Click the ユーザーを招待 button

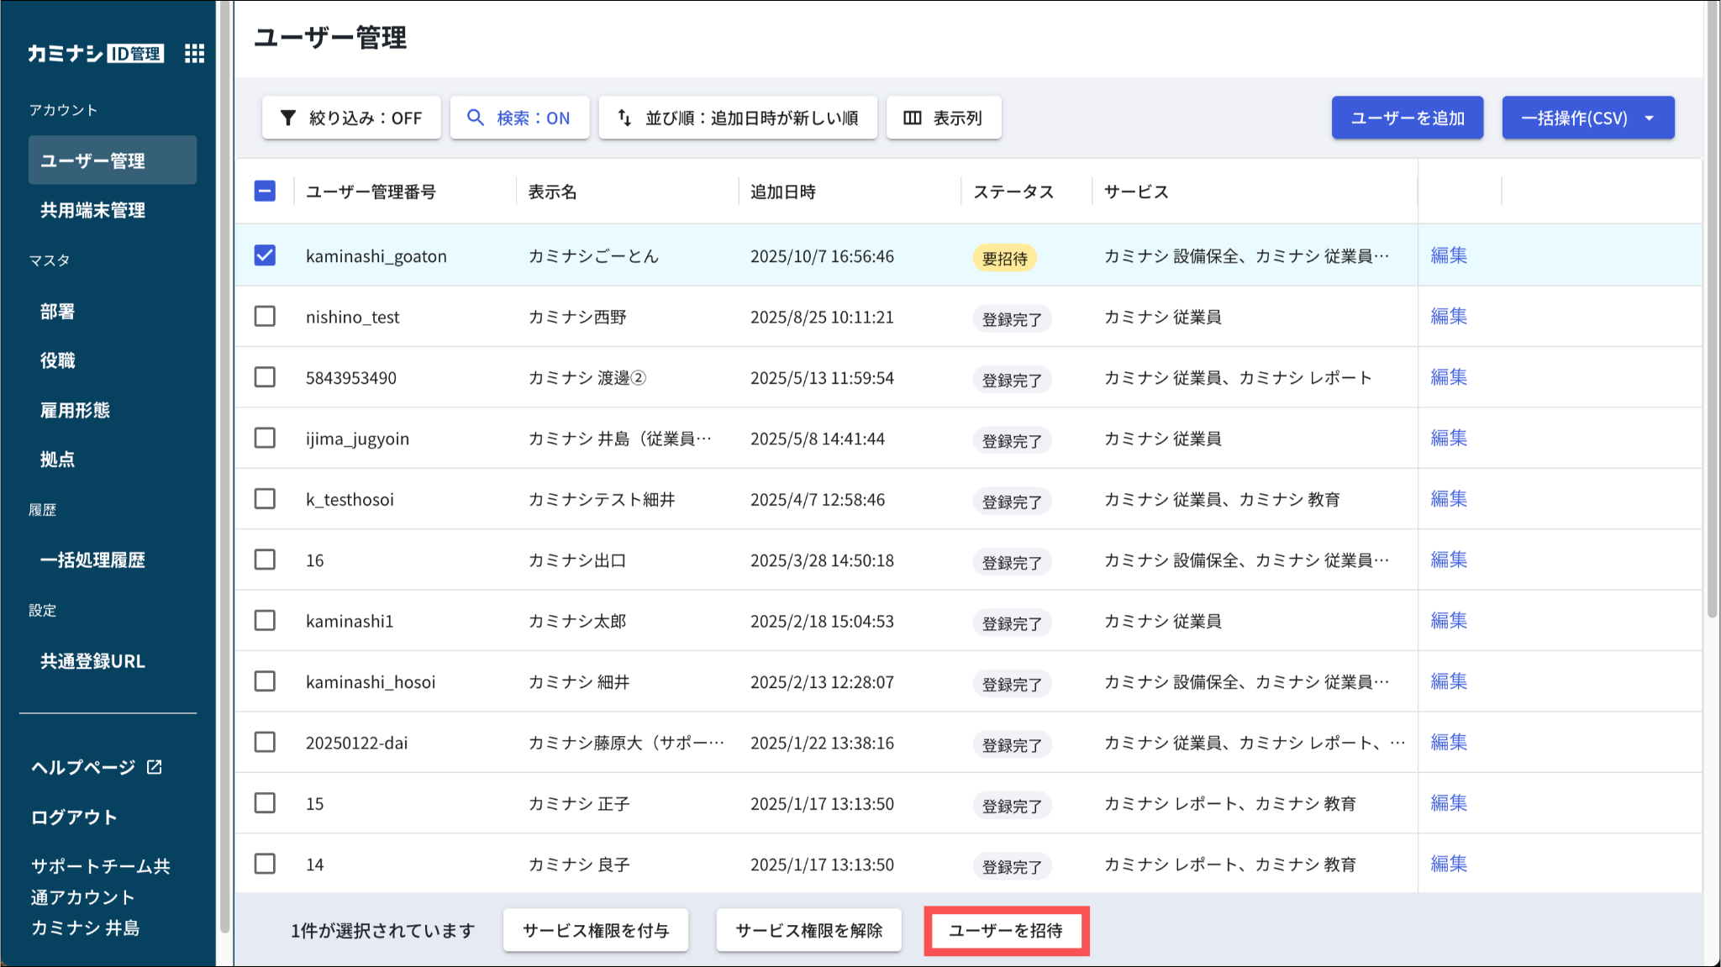pos(1006,930)
